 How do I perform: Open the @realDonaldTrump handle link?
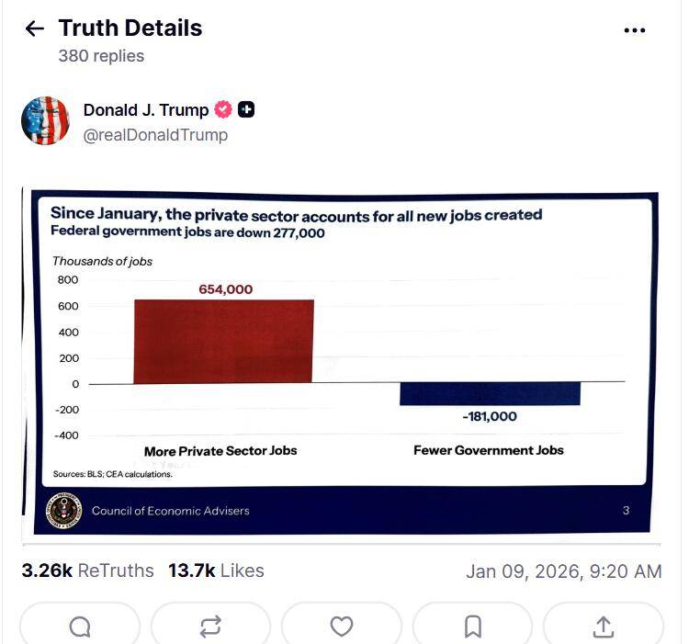[155, 135]
